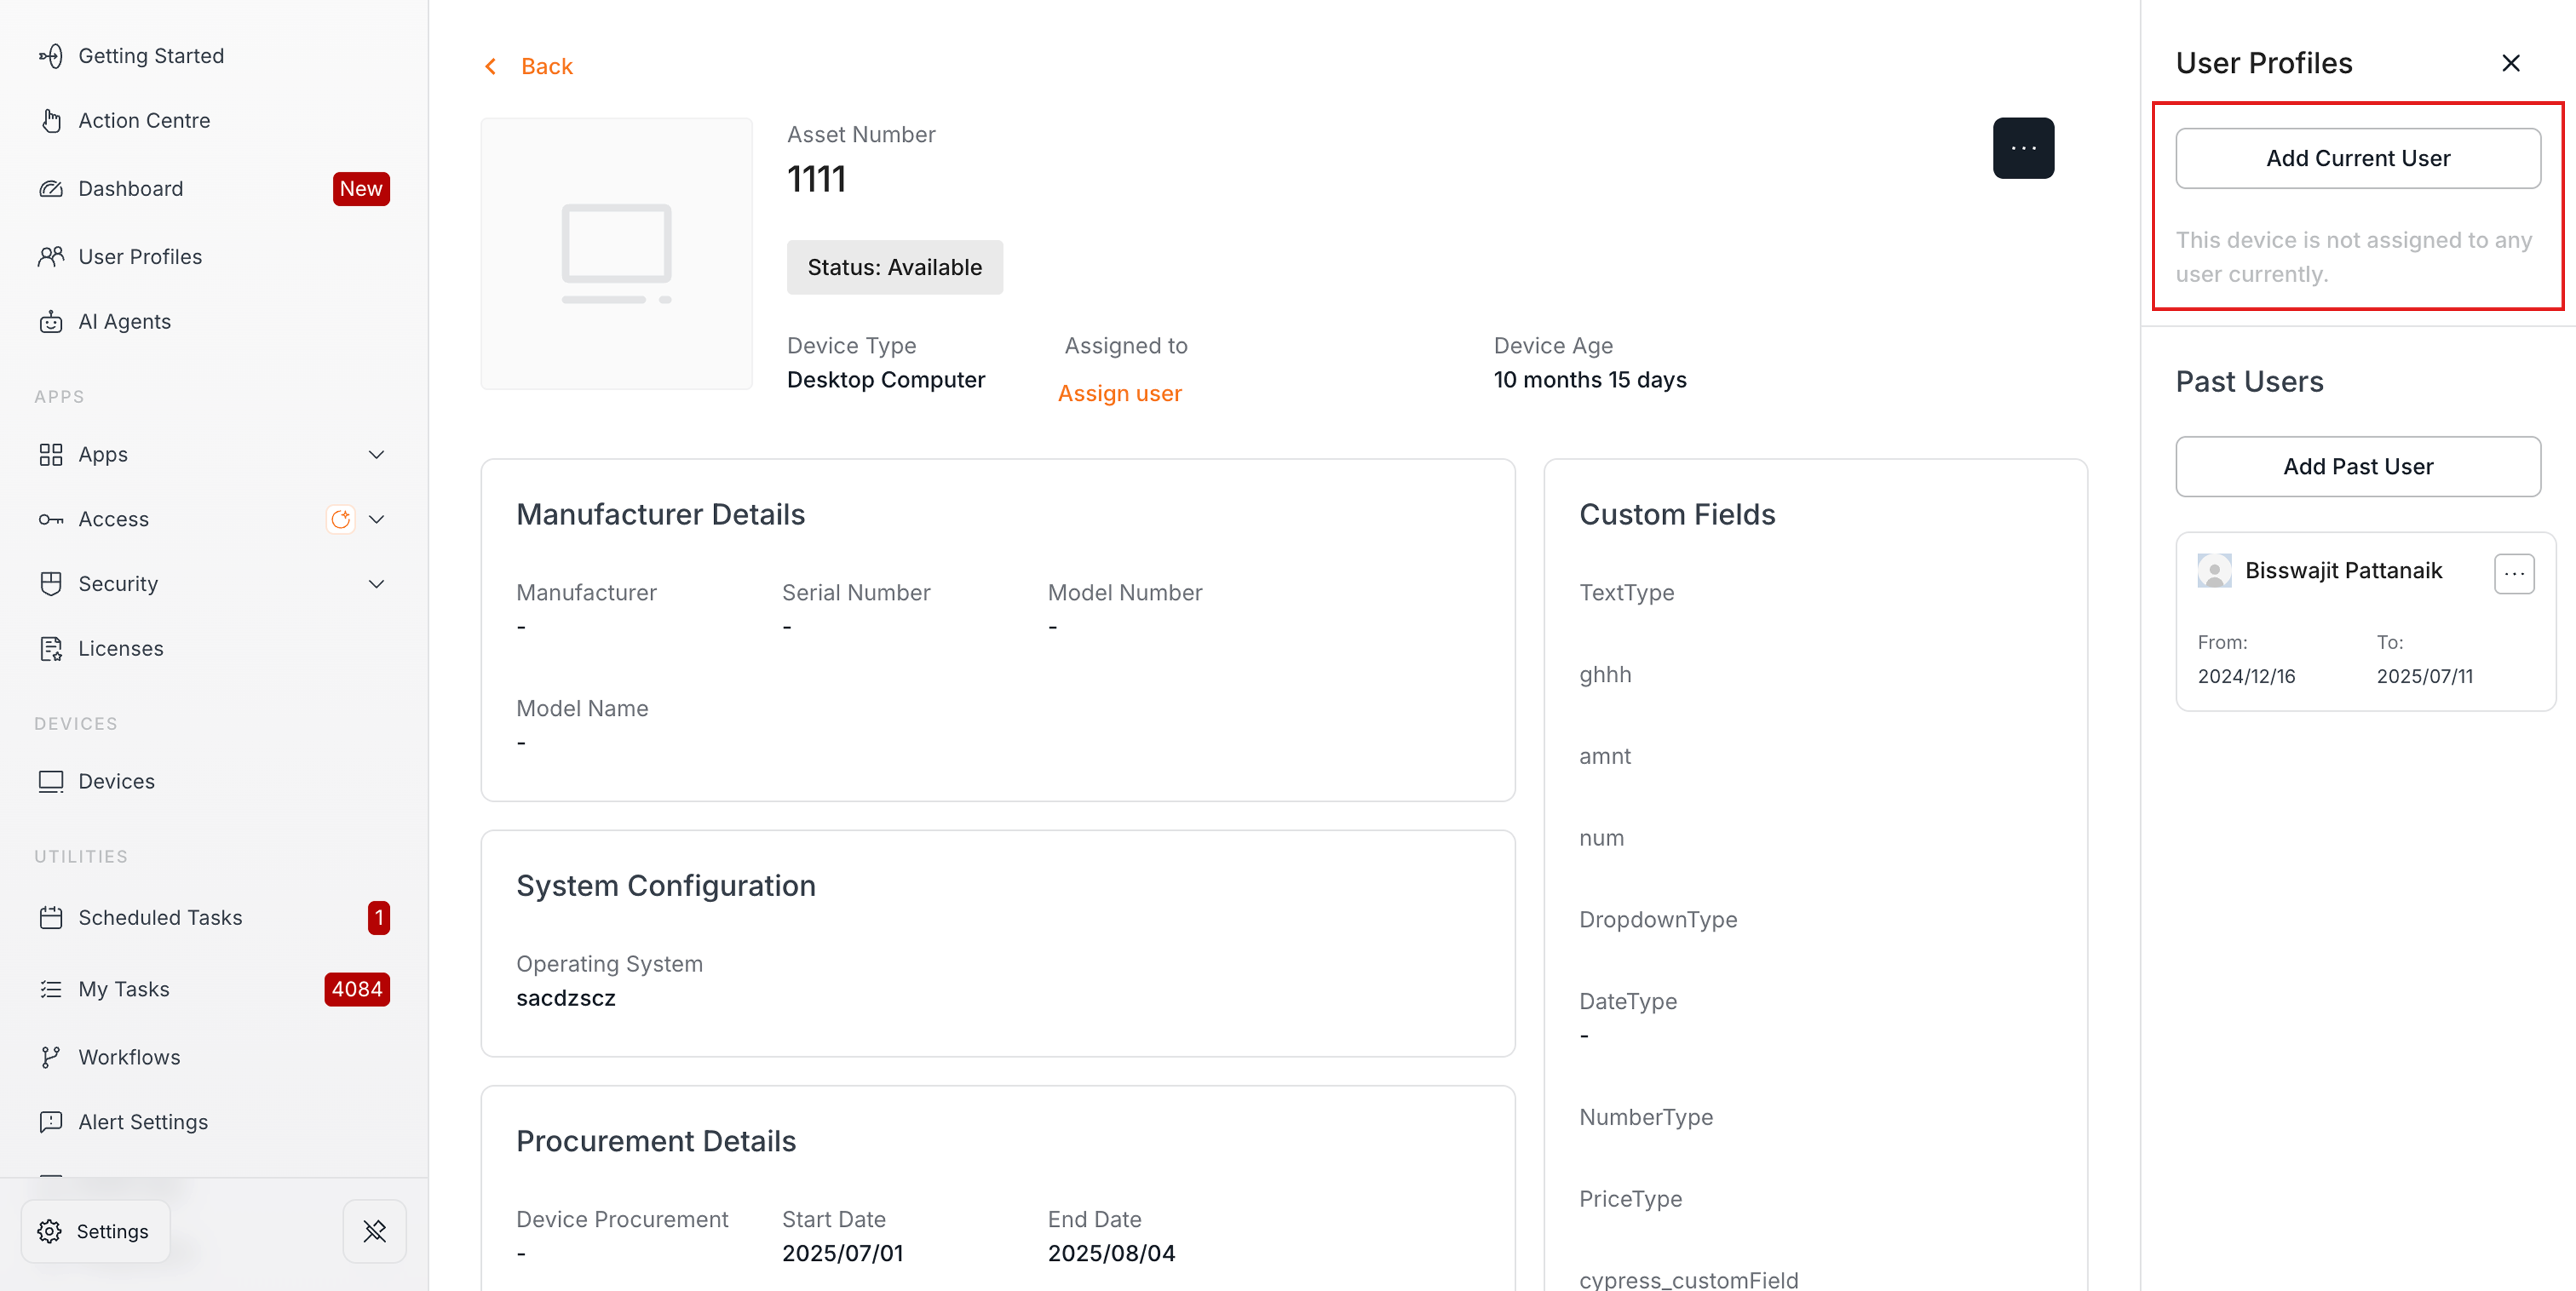Close the User Profiles panel
The image size is (2576, 1291).
click(2510, 63)
